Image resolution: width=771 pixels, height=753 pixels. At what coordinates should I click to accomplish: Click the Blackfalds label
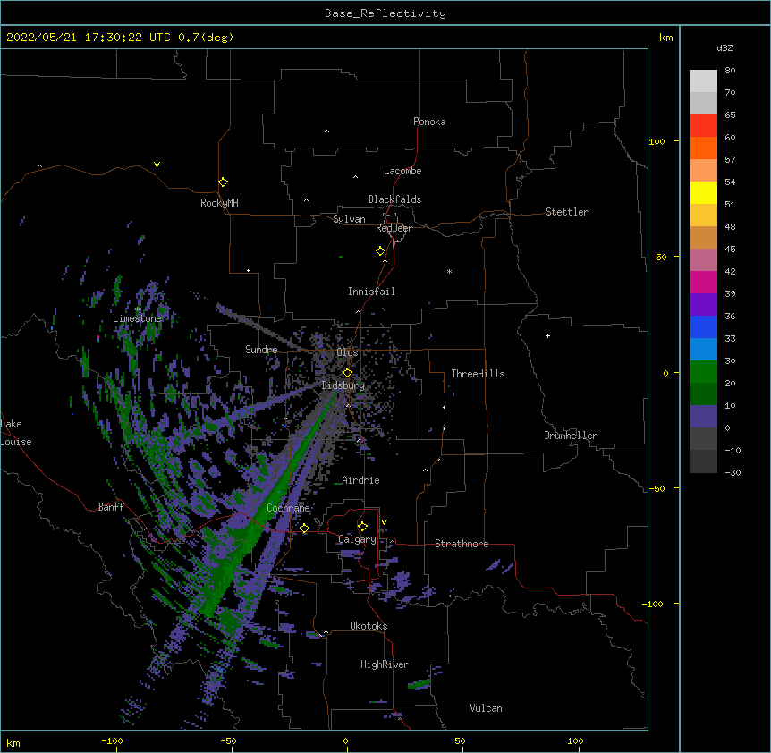coord(394,199)
